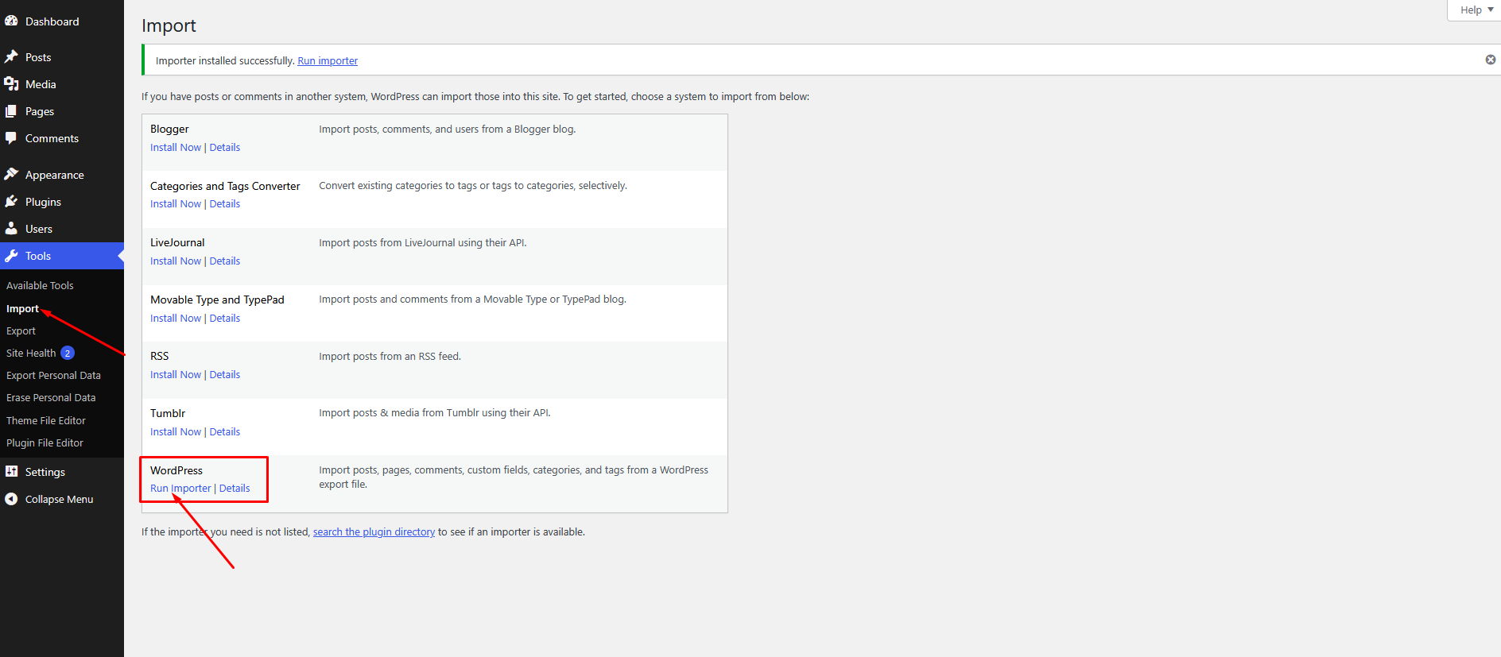The height and width of the screenshot is (657, 1501).
Task: Open Media menu item
Action: pyautogui.click(x=41, y=84)
